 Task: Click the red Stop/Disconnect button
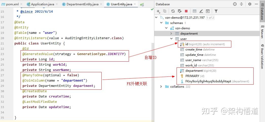click(x=186, y=11)
